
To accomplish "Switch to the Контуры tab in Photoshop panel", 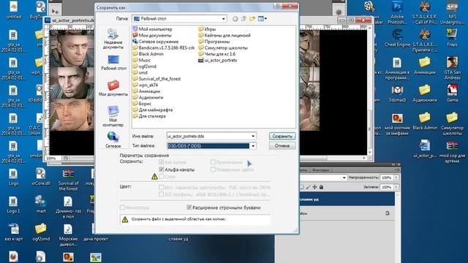I will [321, 170].
